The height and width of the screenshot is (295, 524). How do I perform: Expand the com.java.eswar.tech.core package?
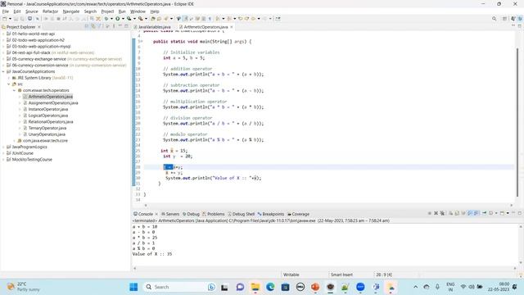tap(14, 141)
